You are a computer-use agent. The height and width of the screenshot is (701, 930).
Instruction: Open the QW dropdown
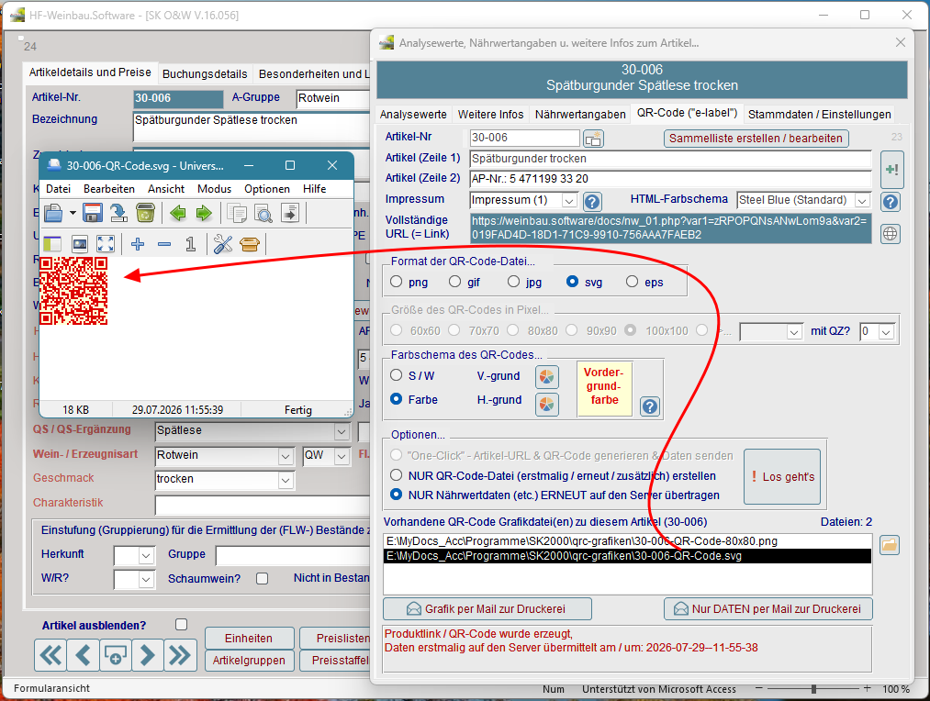pos(342,456)
